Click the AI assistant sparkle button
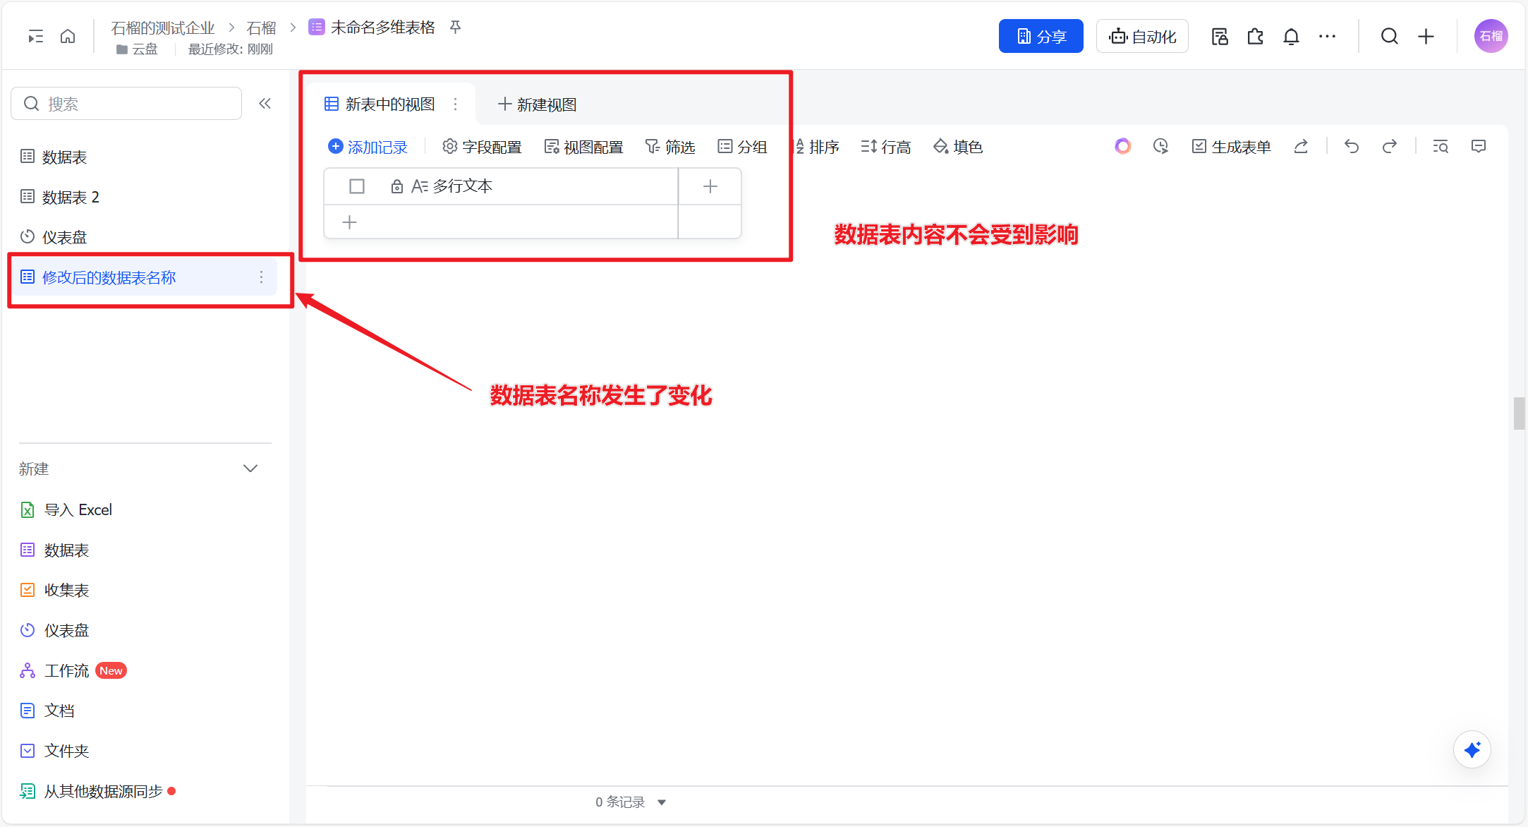Image resolution: width=1528 pixels, height=827 pixels. 1472,749
